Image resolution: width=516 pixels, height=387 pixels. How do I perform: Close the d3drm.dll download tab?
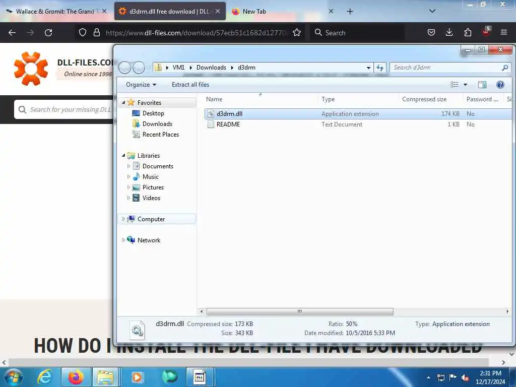pyautogui.click(x=218, y=11)
